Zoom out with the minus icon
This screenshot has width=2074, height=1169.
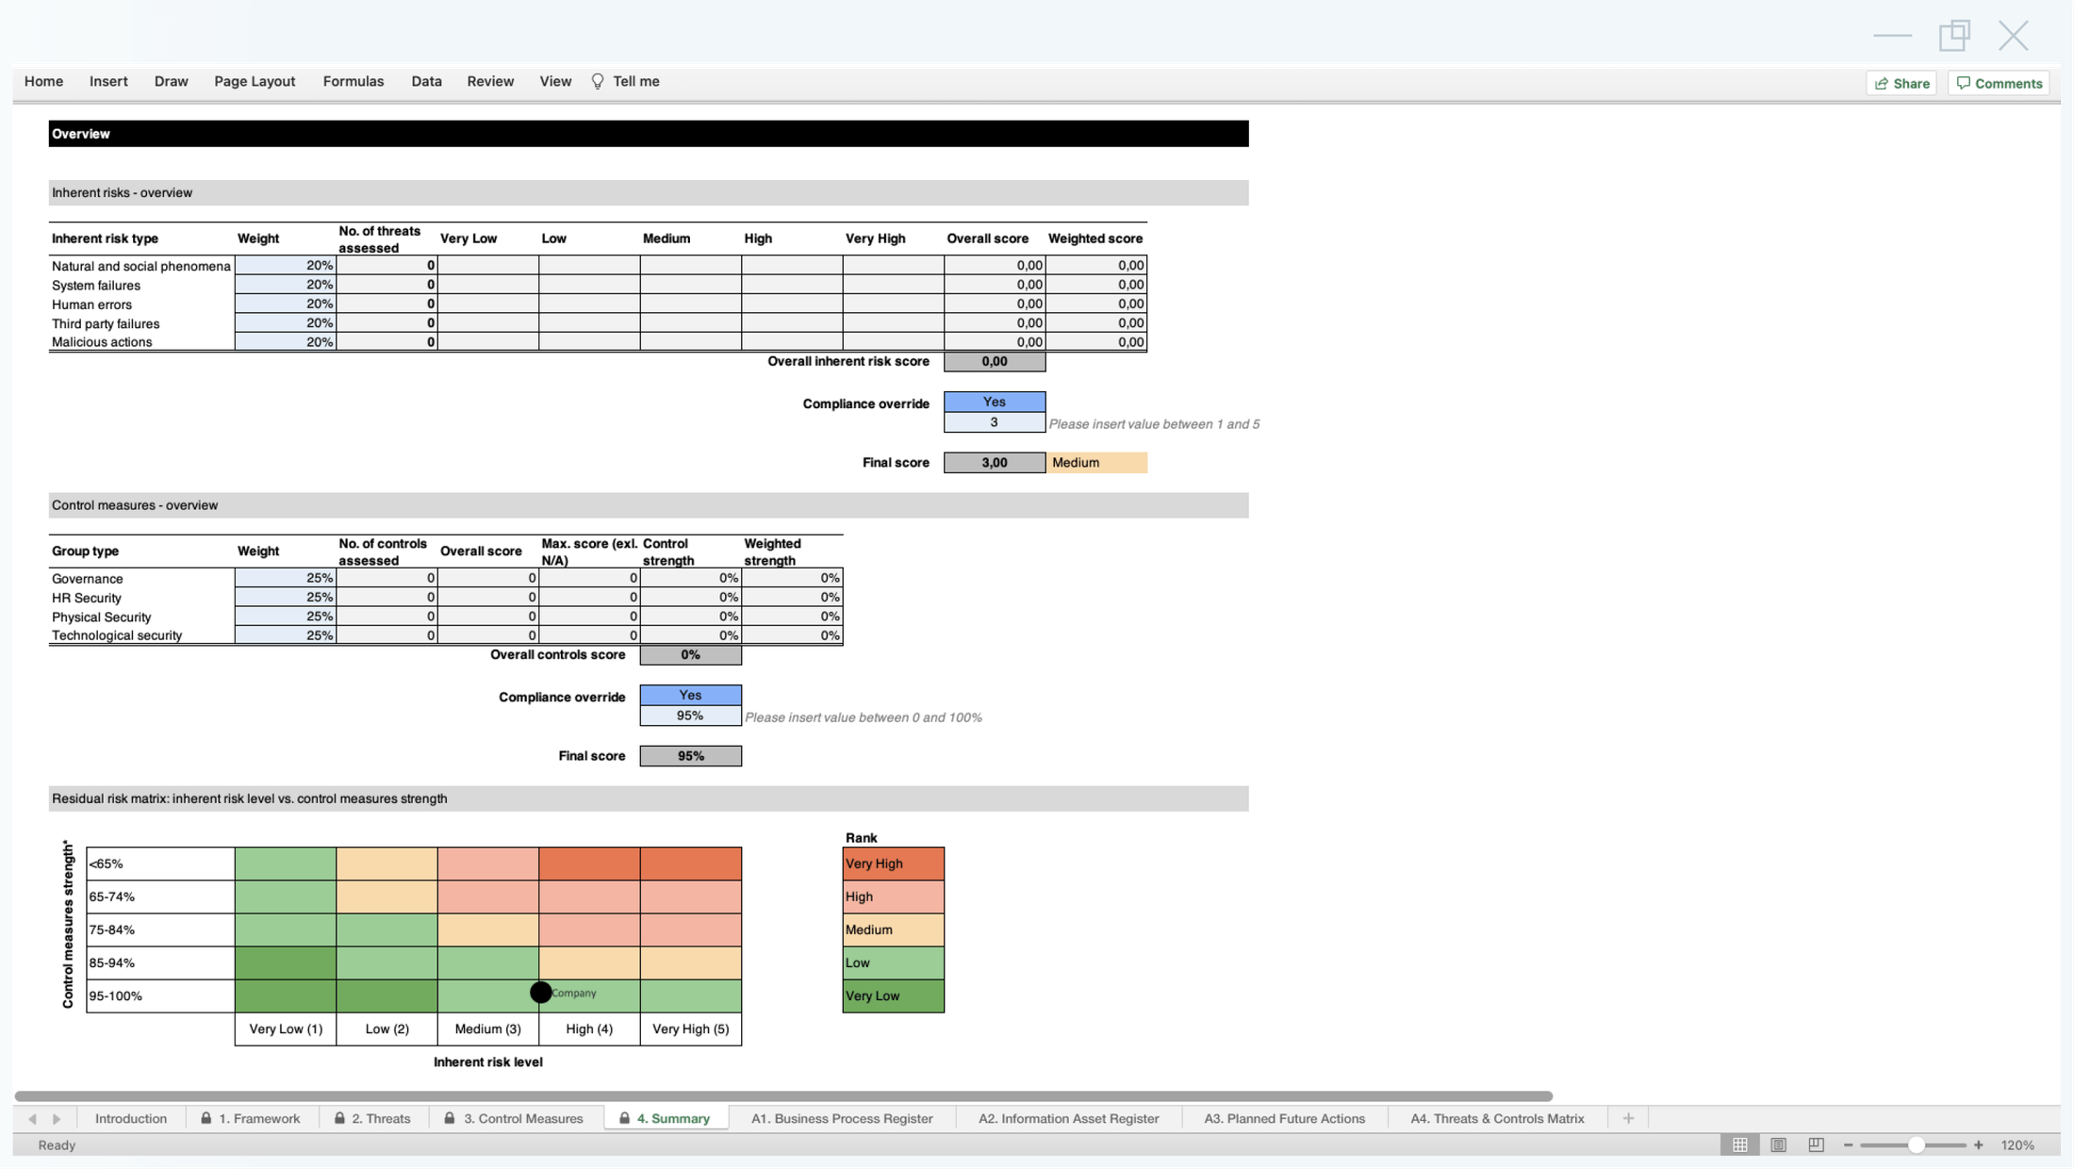click(1848, 1144)
